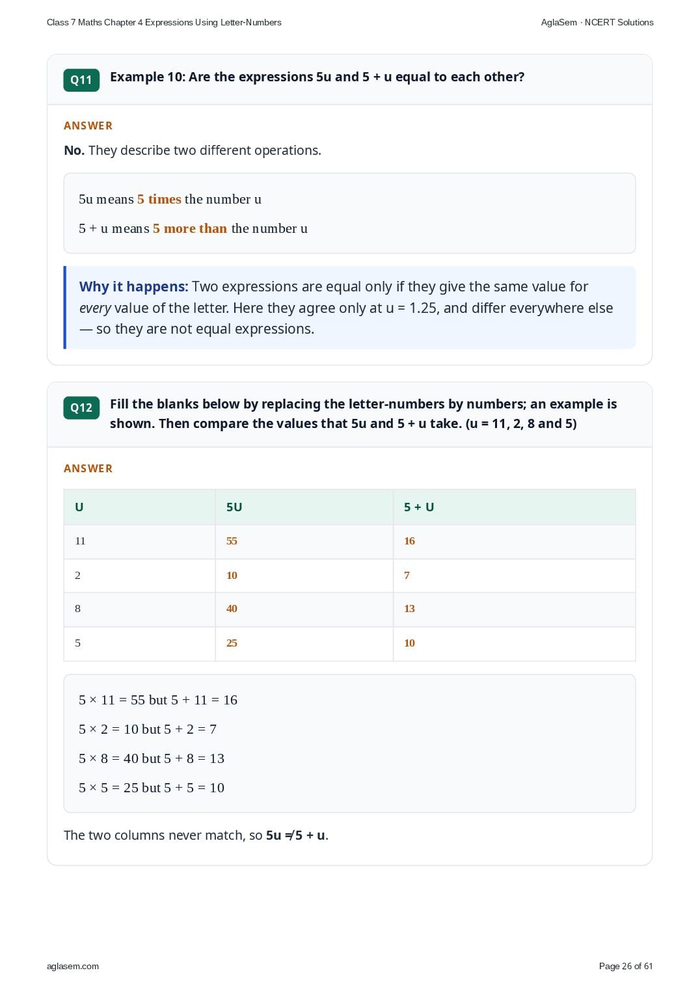Click the Page 26 of 61 indicator
This screenshot has width=700, height=990.
(626, 966)
